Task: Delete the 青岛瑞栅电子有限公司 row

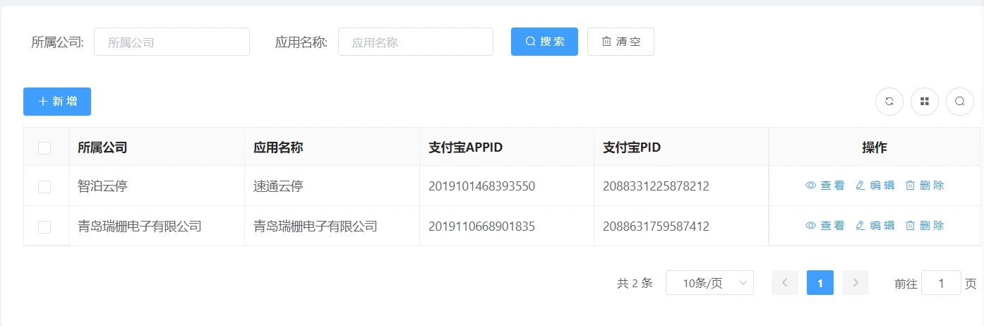Action: click(x=925, y=226)
